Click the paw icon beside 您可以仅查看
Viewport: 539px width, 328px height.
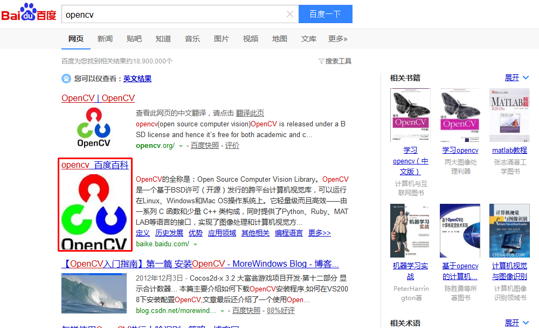pos(66,79)
